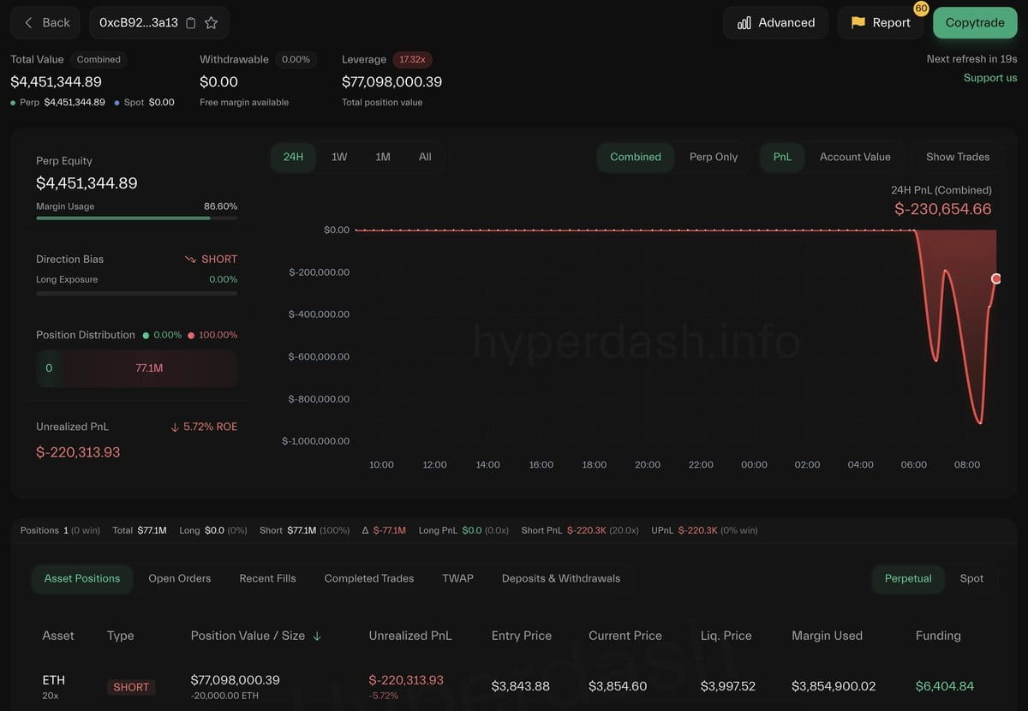The image size is (1028, 711).
Task: Select the 1M time range
Action: [x=383, y=157]
